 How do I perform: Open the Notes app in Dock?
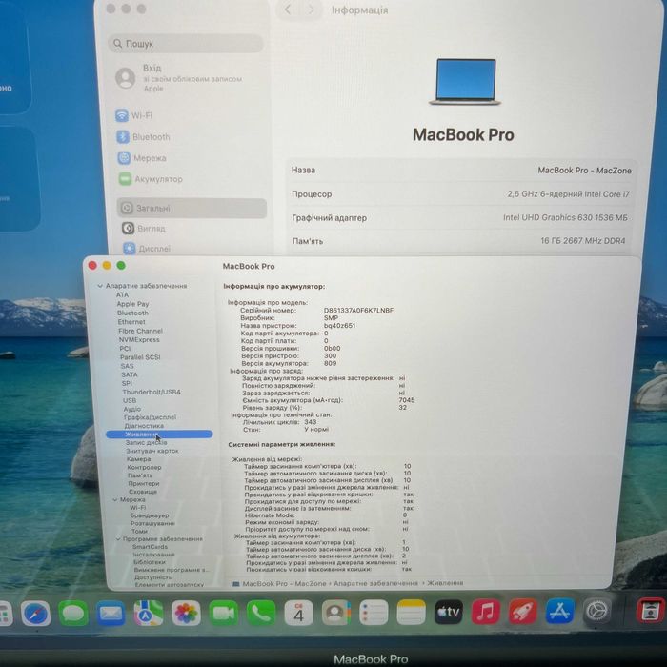[x=411, y=613]
